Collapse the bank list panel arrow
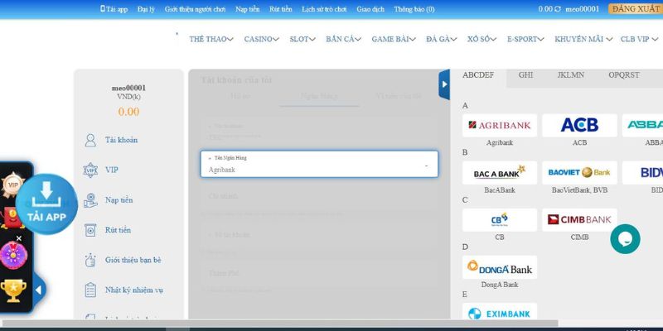This screenshot has width=663, height=331. 444,84
